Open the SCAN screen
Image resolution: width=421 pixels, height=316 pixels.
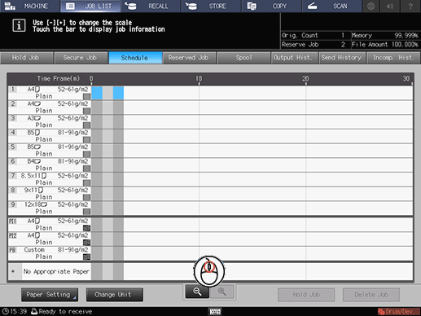[x=332, y=6]
